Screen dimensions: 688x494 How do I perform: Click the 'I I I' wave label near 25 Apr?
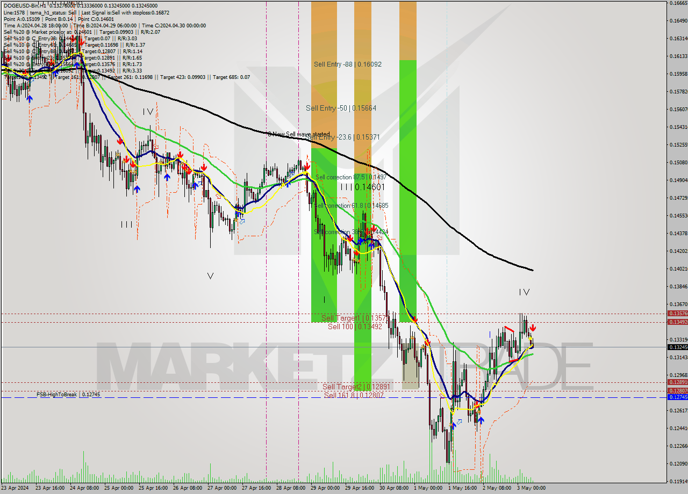(127, 224)
